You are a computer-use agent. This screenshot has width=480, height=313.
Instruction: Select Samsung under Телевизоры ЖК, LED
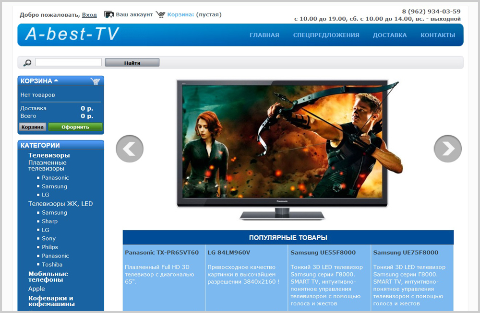pyautogui.click(x=55, y=212)
